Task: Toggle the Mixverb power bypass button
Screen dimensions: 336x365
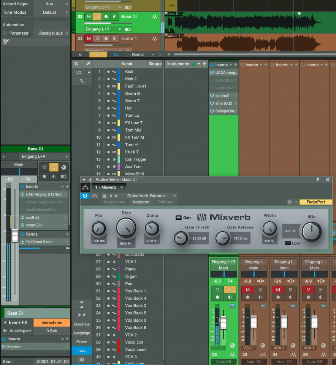Action: [85, 196]
